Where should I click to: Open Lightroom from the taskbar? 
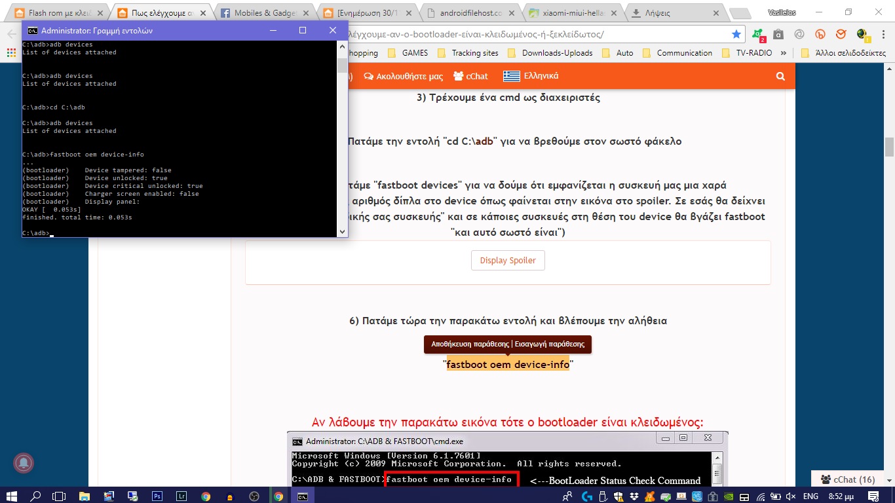click(x=181, y=496)
